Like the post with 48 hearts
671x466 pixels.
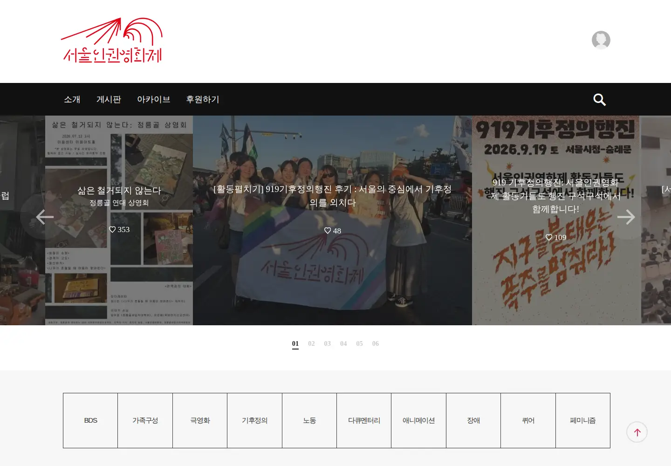click(x=332, y=231)
